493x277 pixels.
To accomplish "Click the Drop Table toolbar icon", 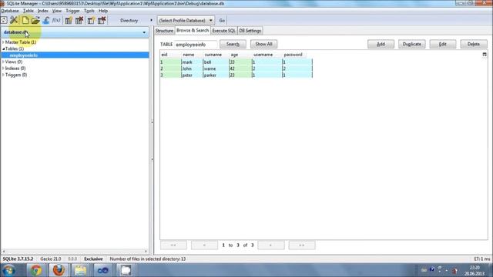I will point(79,21).
